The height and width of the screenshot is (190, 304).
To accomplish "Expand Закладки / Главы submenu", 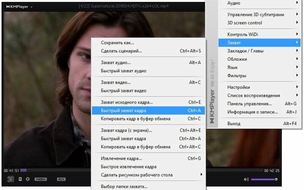I will click(x=260, y=51).
